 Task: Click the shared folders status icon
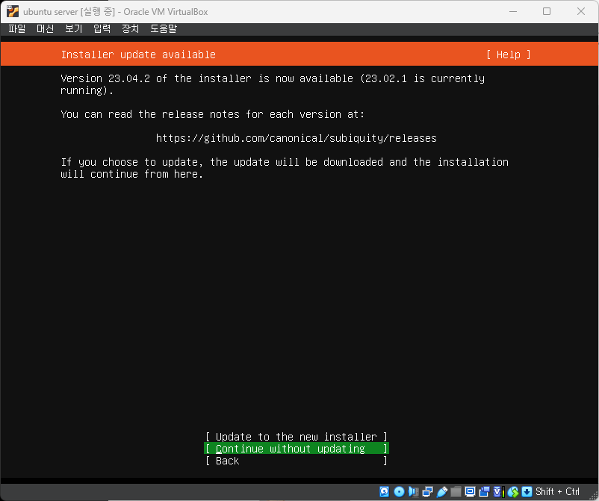point(456,491)
